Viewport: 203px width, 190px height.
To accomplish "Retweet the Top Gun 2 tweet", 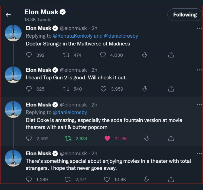I will [66, 89].
